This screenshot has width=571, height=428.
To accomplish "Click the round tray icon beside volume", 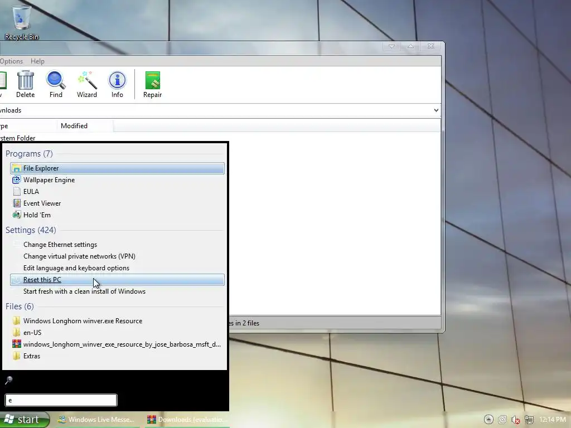I will (x=502, y=420).
